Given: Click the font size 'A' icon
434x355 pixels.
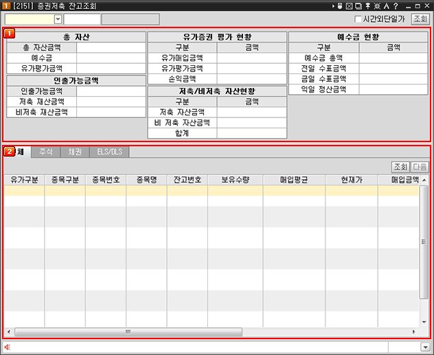Looking at the screenshot, I should [386, 6].
